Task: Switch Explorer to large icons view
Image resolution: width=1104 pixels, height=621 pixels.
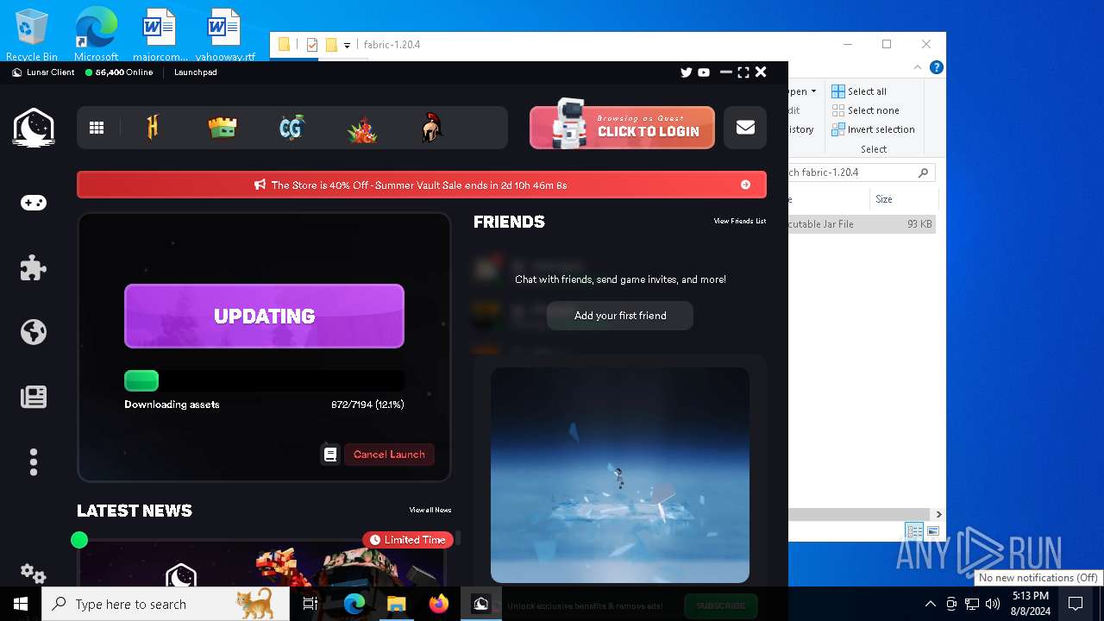Action: click(x=932, y=531)
